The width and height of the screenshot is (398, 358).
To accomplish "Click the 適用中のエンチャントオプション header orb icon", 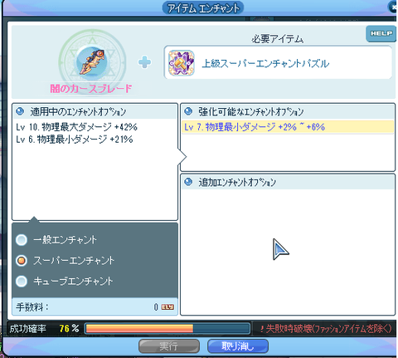I will (x=20, y=111).
